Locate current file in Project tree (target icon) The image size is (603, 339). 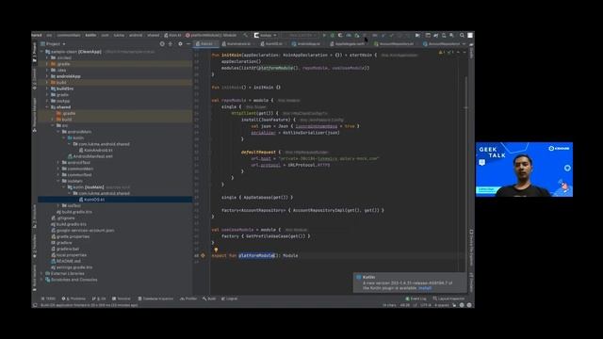[x=162, y=44]
